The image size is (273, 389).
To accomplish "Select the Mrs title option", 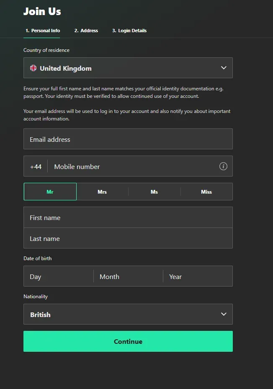I will pyautogui.click(x=102, y=192).
